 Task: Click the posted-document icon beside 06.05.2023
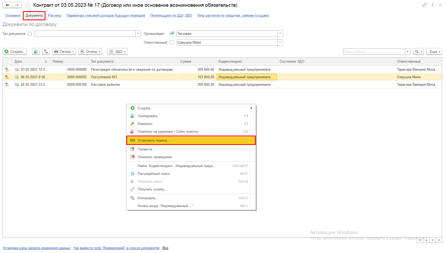point(17,77)
